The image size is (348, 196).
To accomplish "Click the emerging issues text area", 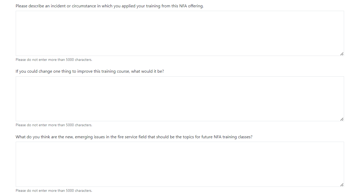I will click(180, 164).
